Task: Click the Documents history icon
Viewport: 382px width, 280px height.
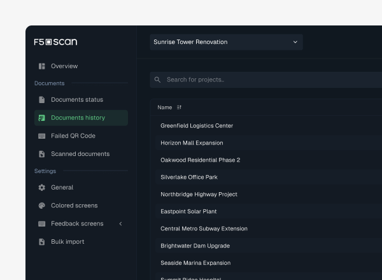Action: click(42, 118)
